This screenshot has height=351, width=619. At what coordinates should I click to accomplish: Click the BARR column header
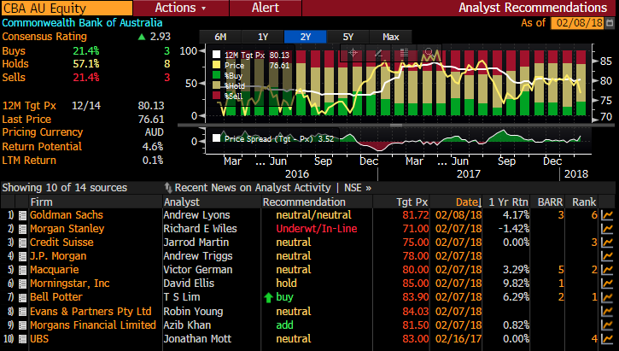(x=550, y=202)
